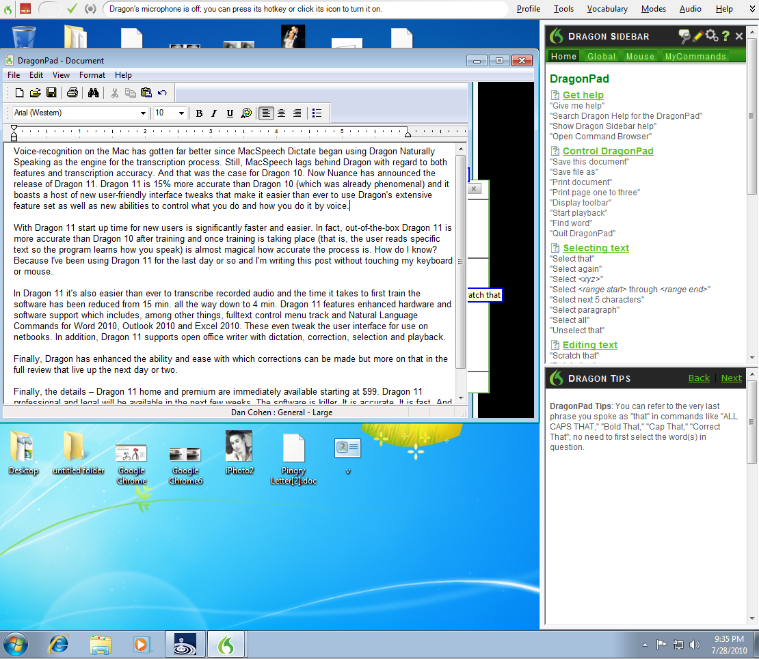Open Find with the binoculars icon
Image resolution: width=759 pixels, height=659 pixels.
[x=94, y=93]
